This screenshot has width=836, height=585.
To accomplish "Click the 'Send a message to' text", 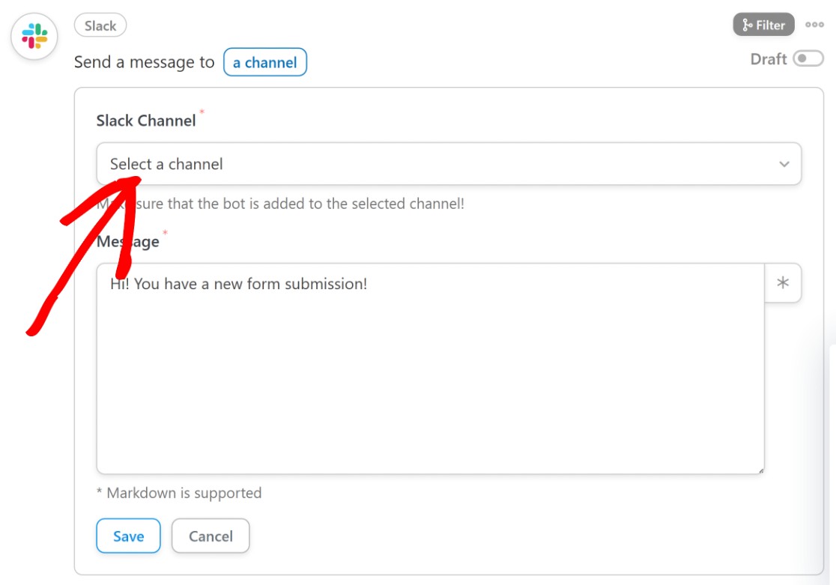I will tap(144, 62).
